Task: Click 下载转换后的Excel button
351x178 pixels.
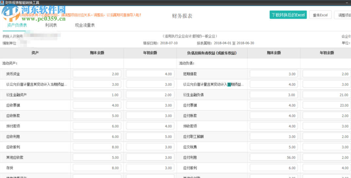Action: point(288,15)
